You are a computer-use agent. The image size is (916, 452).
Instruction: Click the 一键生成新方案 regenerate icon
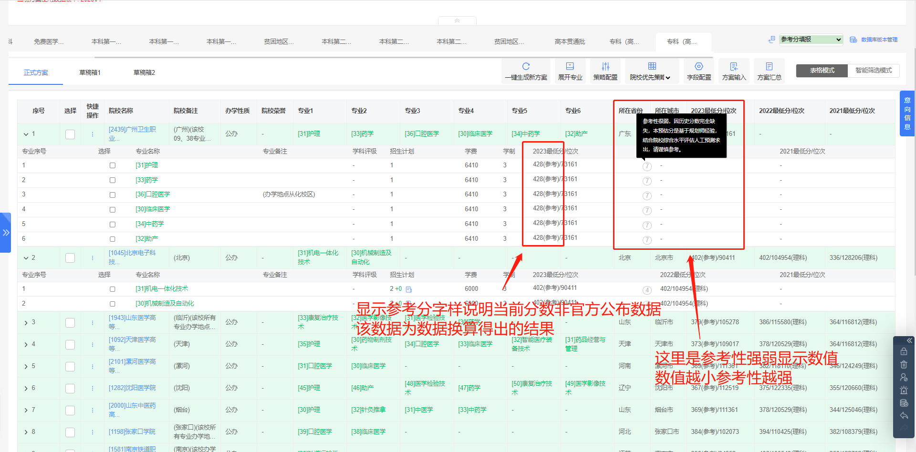pos(526,66)
